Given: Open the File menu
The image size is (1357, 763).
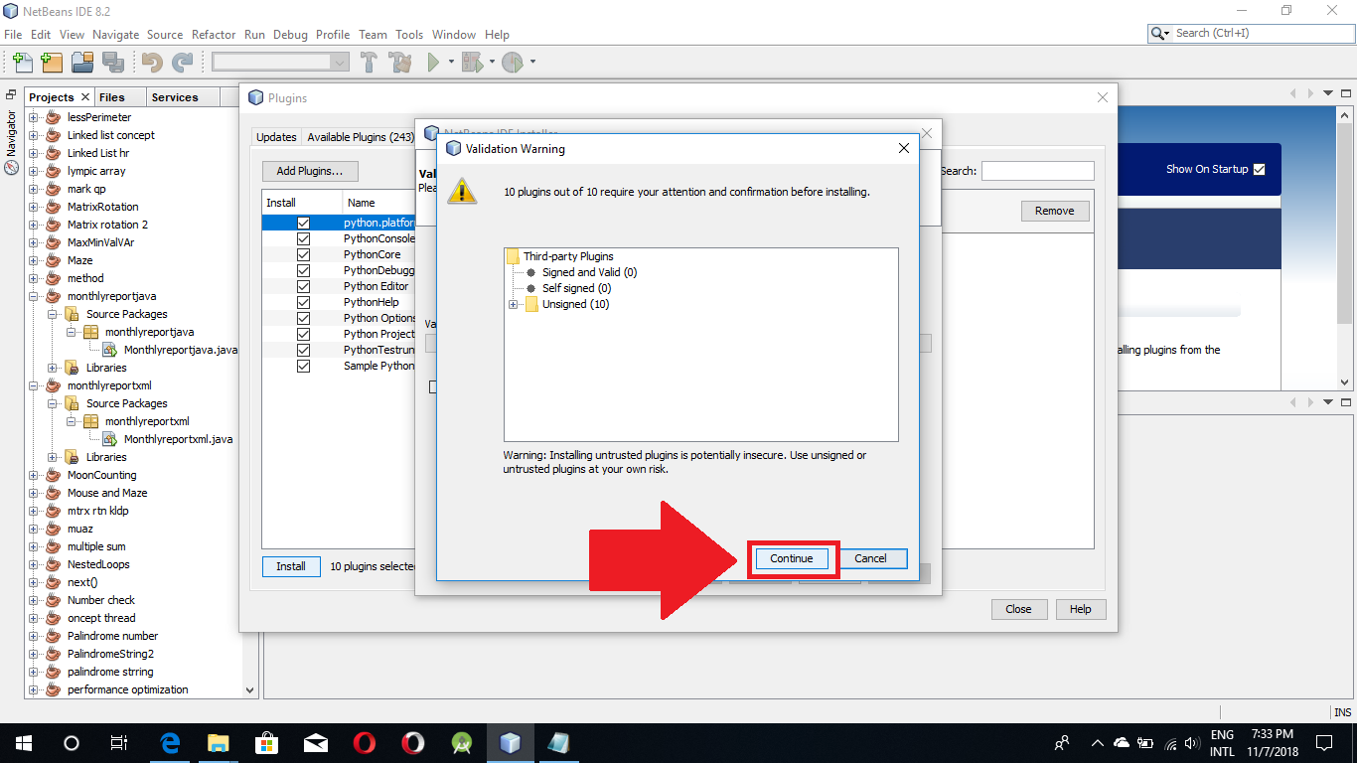Looking at the screenshot, I should [x=13, y=34].
